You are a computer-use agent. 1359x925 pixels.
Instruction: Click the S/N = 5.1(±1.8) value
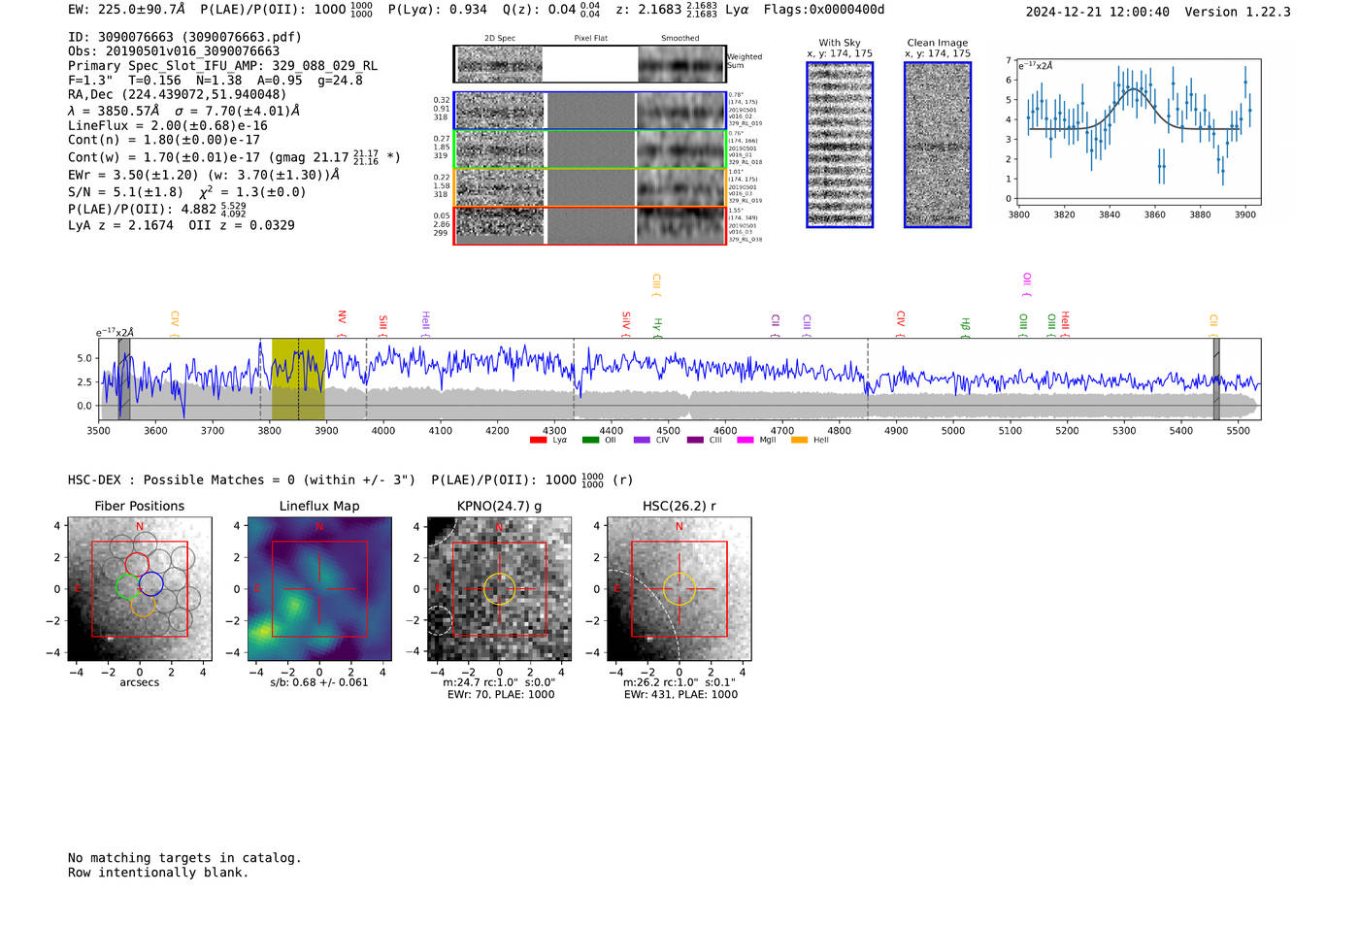point(125,192)
